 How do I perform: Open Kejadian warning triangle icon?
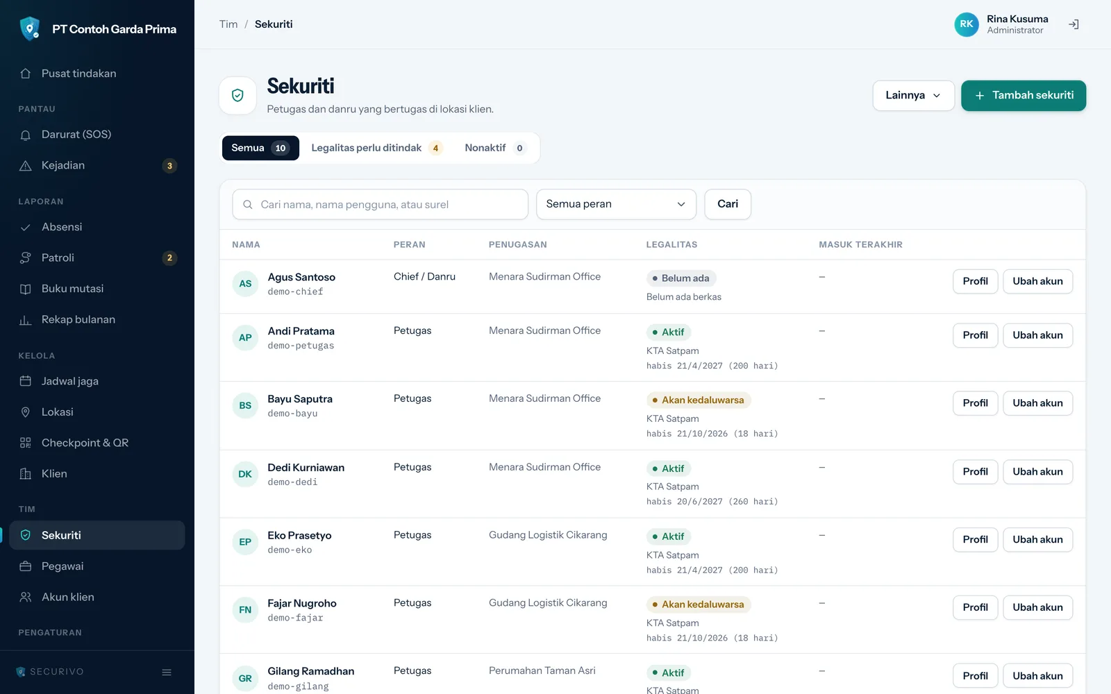tap(26, 166)
